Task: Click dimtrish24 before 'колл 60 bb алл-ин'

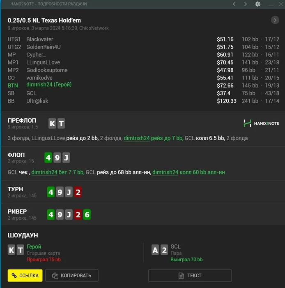Action: [165, 172]
